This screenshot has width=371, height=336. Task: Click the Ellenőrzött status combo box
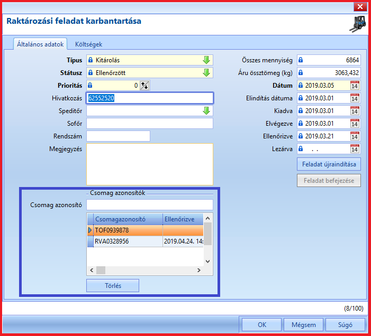point(150,73)
